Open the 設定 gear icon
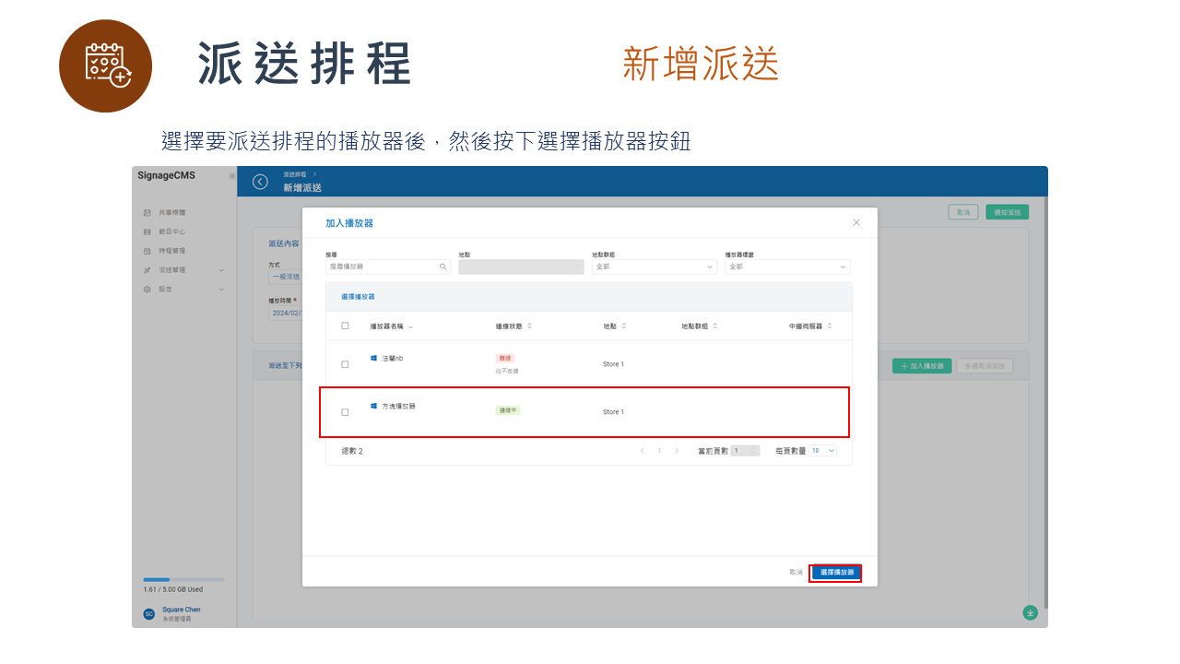The width and height of the screenshot is (1180, 664). 148,288
